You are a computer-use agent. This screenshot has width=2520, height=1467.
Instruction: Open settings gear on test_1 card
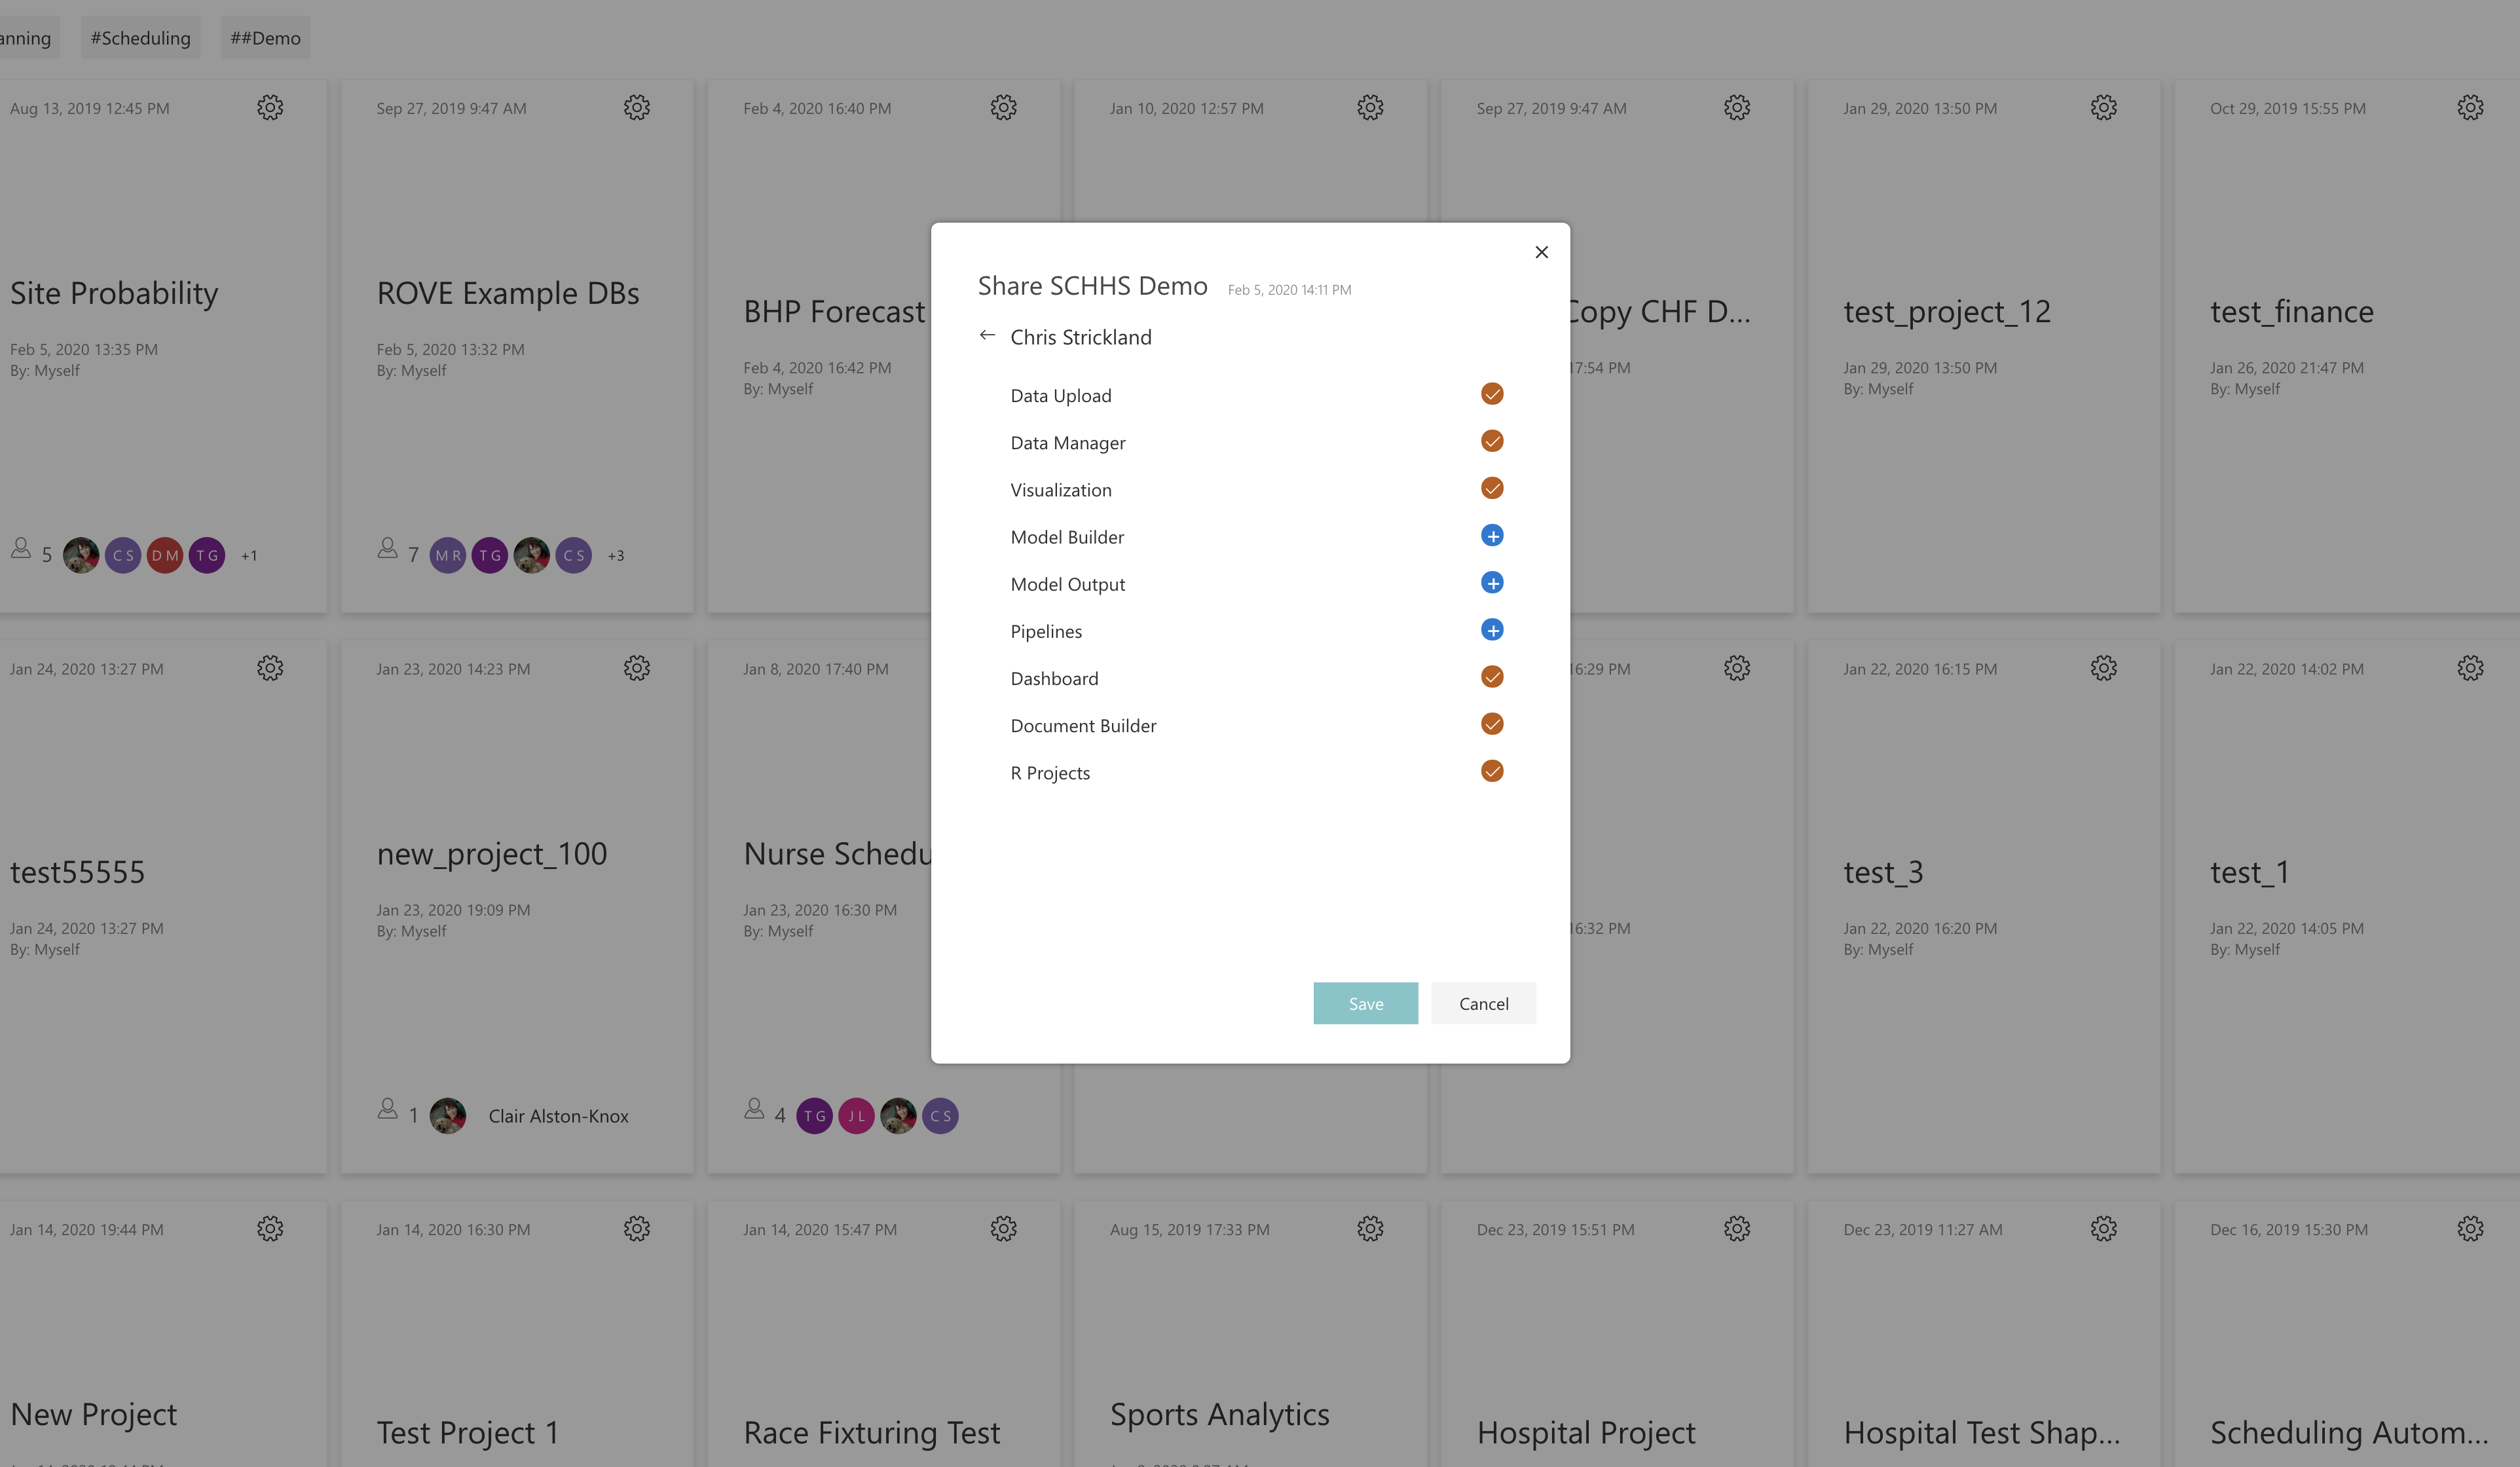tap(2471, 668)
